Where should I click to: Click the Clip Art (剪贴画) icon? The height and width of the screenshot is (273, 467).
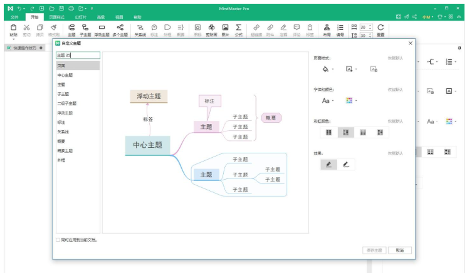[211, 29]
